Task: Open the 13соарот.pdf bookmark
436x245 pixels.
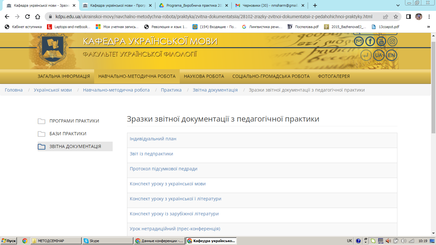Action: (385, 27)
